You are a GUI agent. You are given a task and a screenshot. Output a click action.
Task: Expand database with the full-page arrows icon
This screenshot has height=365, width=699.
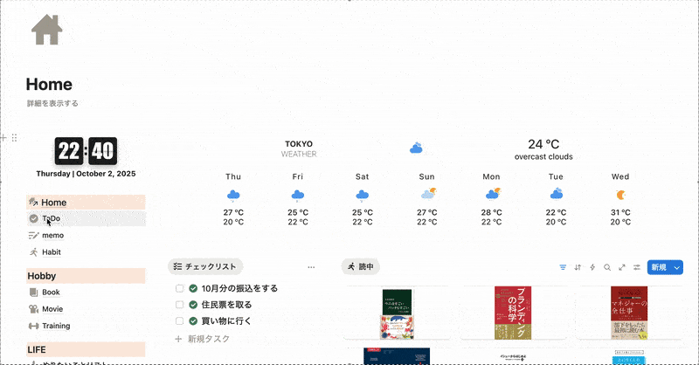pyautogui.click(x=622, y=267)
